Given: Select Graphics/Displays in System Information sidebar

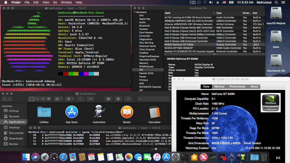Looking at the screenshot, I should point(149,56).
